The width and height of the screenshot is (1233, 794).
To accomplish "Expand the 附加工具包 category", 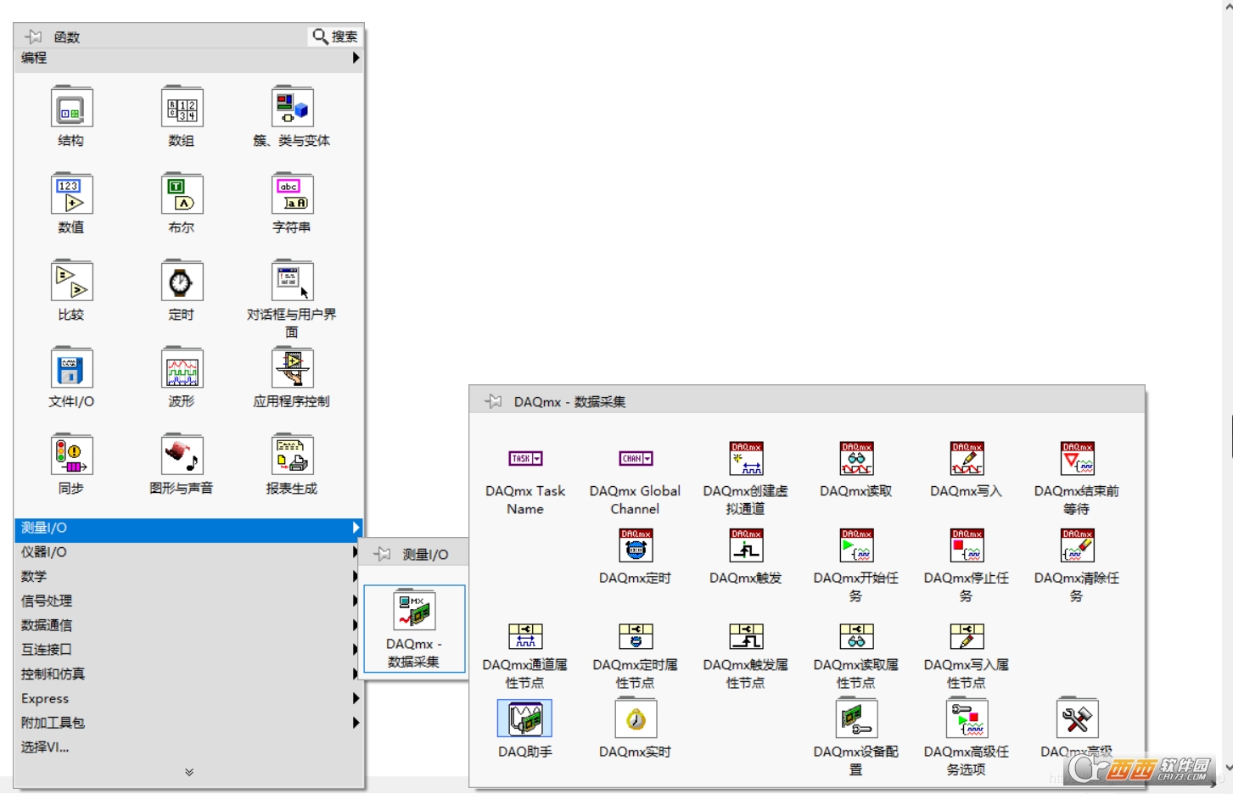I will (188, 723).
